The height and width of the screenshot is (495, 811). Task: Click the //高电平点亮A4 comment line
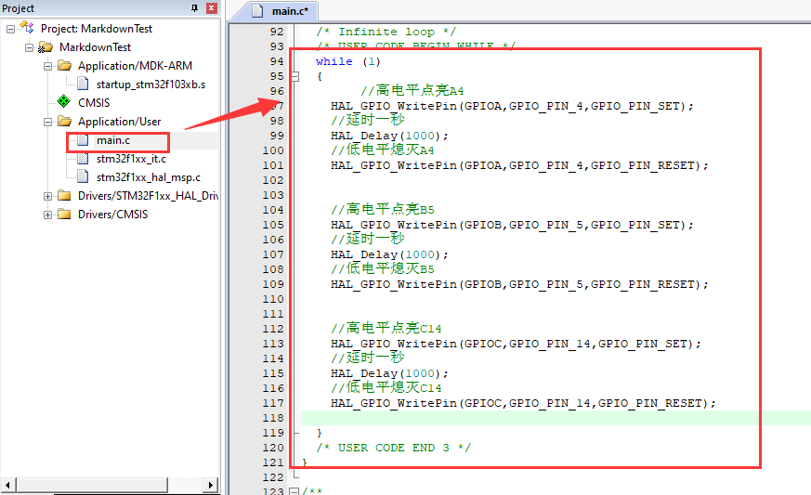412,90
